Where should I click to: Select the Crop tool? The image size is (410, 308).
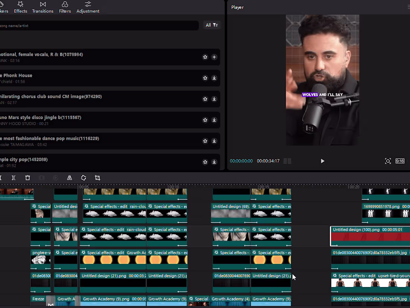[x=97, y=178]
